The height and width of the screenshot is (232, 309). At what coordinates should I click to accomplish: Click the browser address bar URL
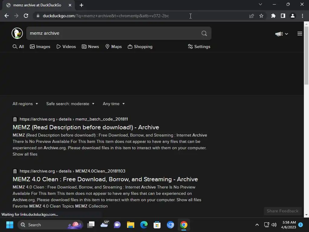coord(106,16)
